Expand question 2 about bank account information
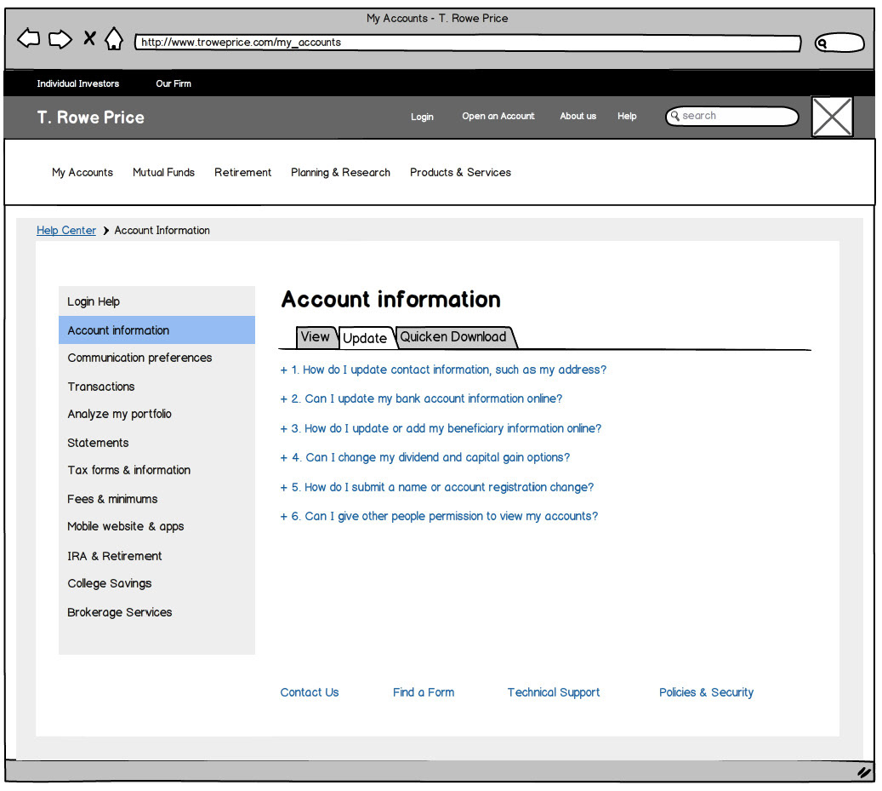Screen dimensions: 882x791 pos(421,398)
